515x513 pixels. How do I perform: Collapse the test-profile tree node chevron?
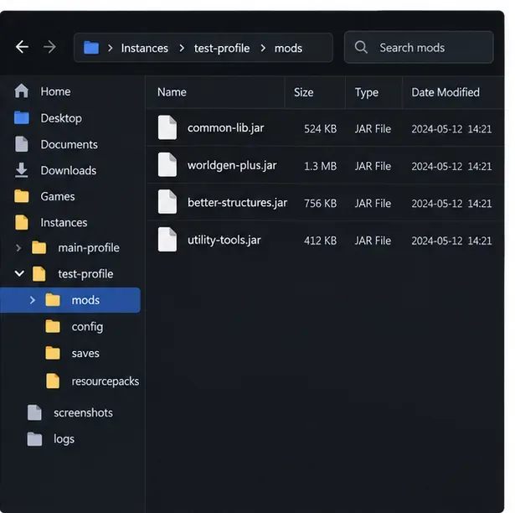point(19,273)
